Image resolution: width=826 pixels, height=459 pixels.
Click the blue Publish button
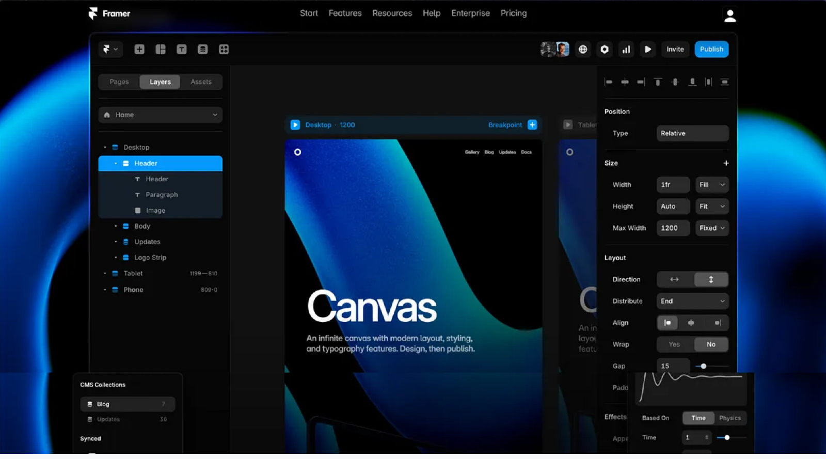(x=711, y=49)
